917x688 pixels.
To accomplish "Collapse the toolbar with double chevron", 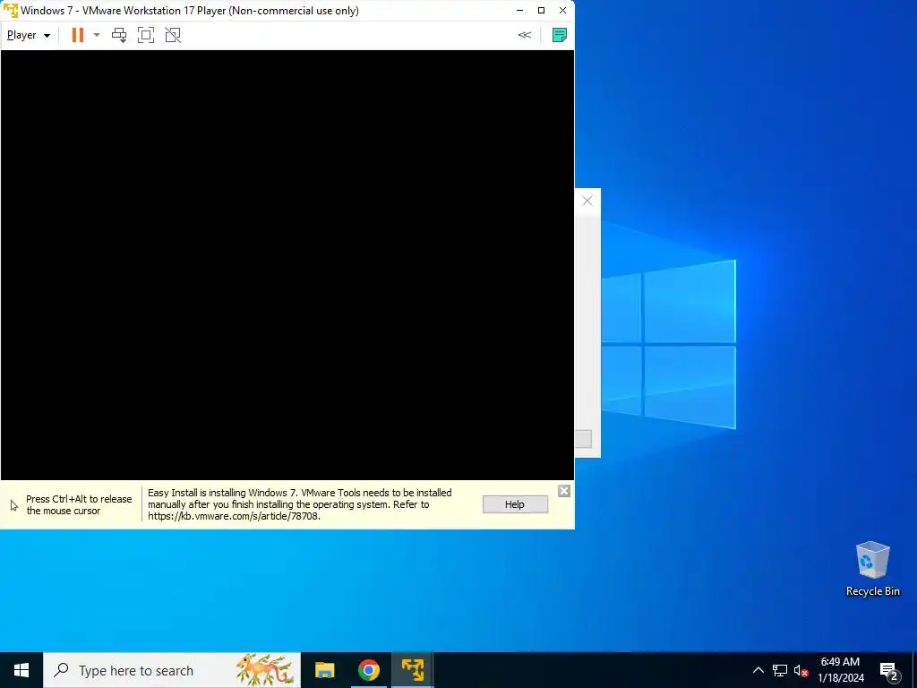I will [x=525, y=35].
